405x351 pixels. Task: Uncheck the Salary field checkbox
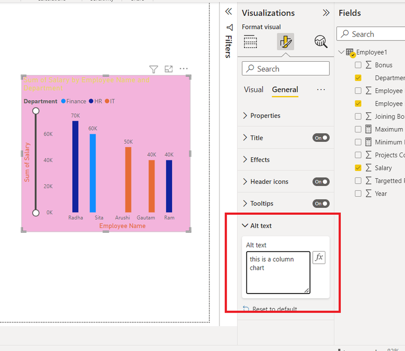pos(358,168)
